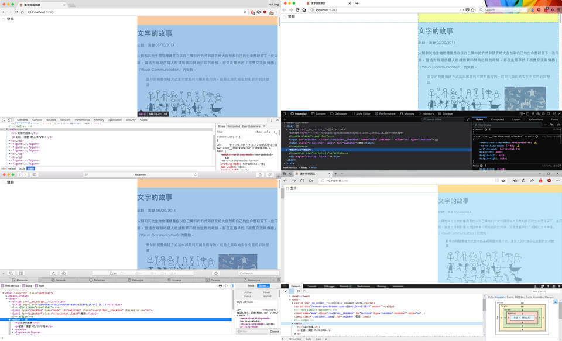Click Classes button in Safari styles sidebar
The image size is (562, 341).
274,332
